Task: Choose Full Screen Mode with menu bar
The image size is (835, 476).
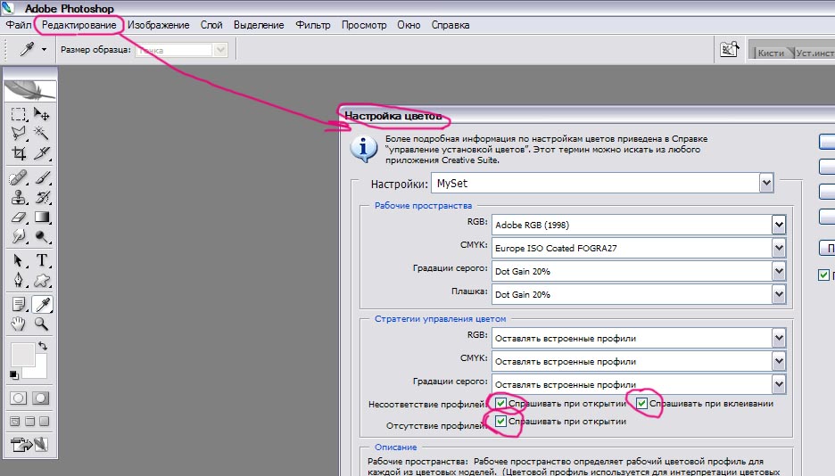Action: [29, 422]
